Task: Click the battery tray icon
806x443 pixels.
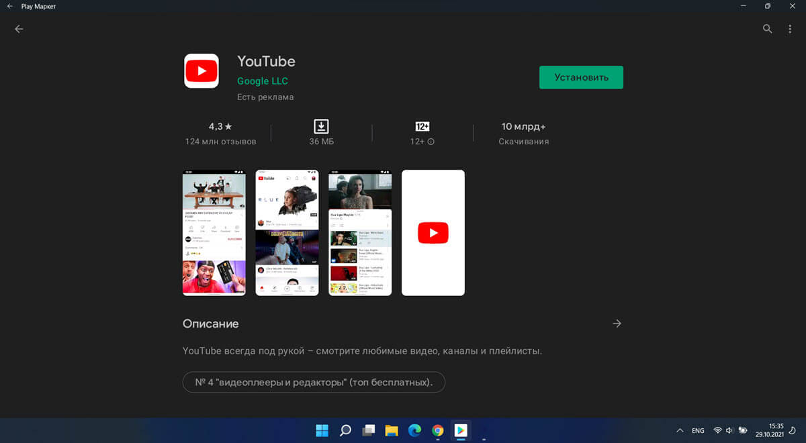Action: pyautogui.click(x=743, y=430)
